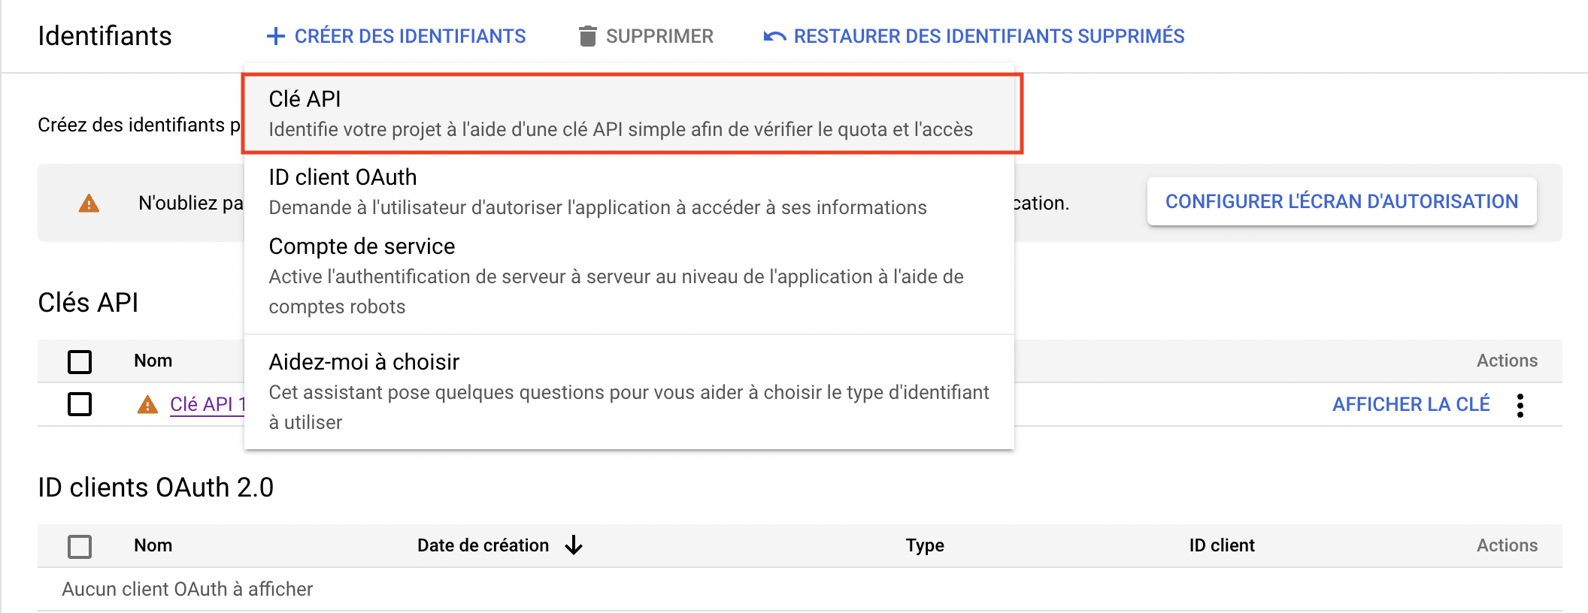The image size is (1588, 613).
Task: Open the Clé API 1 link
Action: (x=208, y=404)
